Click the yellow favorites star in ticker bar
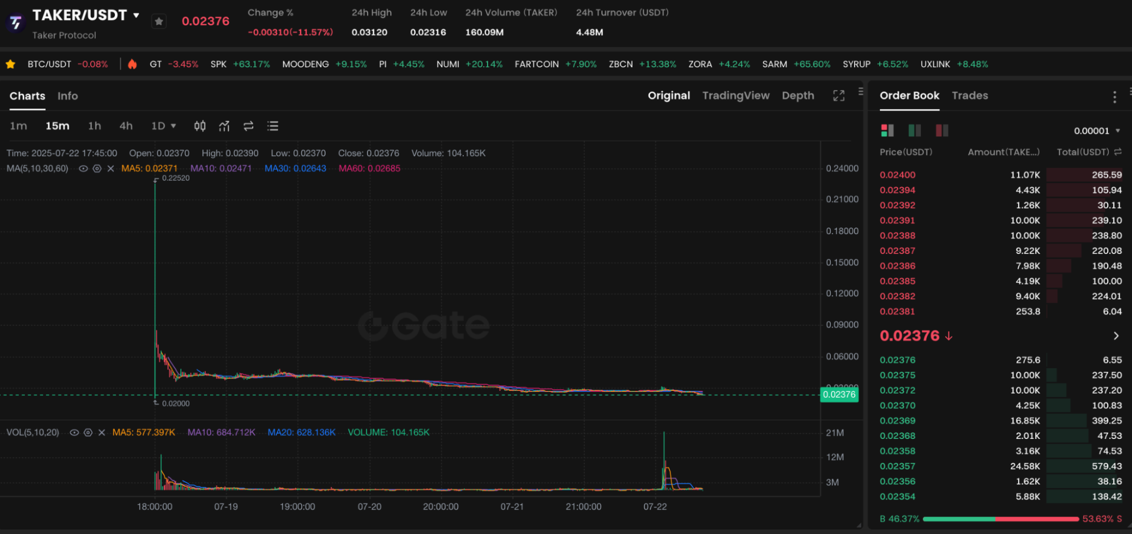The width and height of the screenshot is (1132, 534). [10, 64]
